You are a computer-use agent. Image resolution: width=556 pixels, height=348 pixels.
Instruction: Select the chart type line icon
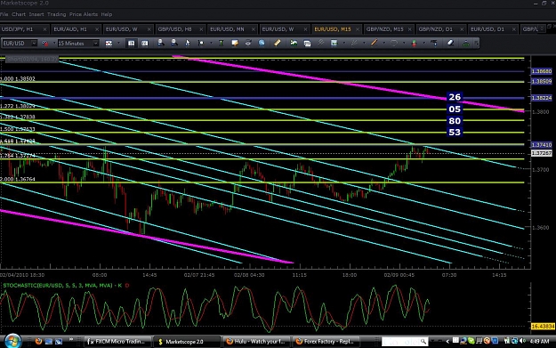109,44
